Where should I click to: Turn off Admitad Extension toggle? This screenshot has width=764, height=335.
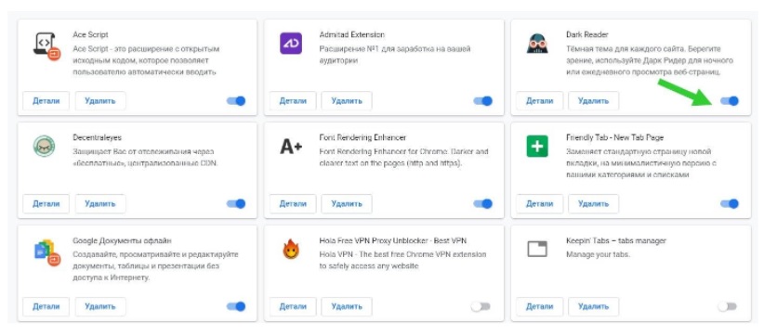point(483,101)
